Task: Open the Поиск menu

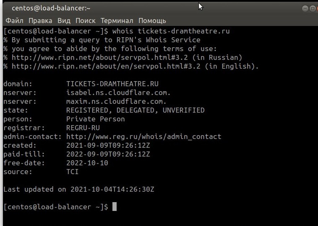Action: click(x=85, y=21)
